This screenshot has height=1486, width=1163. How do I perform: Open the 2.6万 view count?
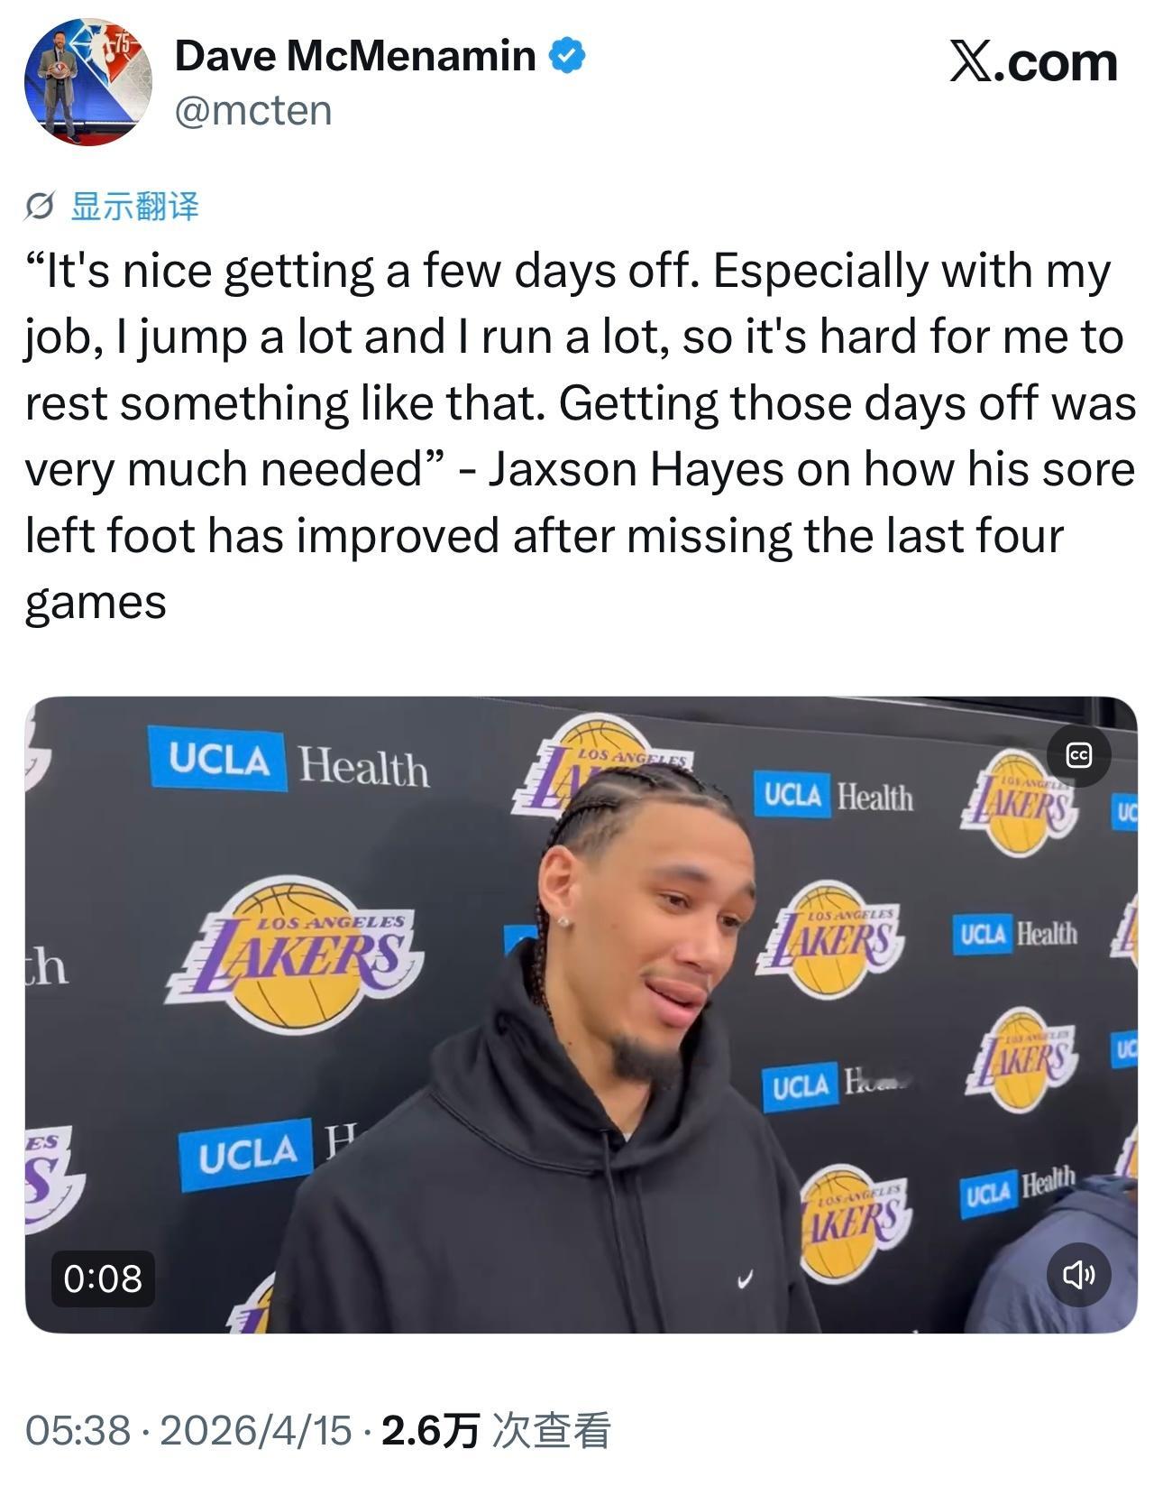pyautogui.click(x=430, y=1430)
